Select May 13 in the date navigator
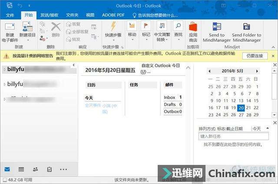This screenshot has height=184, width=278. (241, 101)
